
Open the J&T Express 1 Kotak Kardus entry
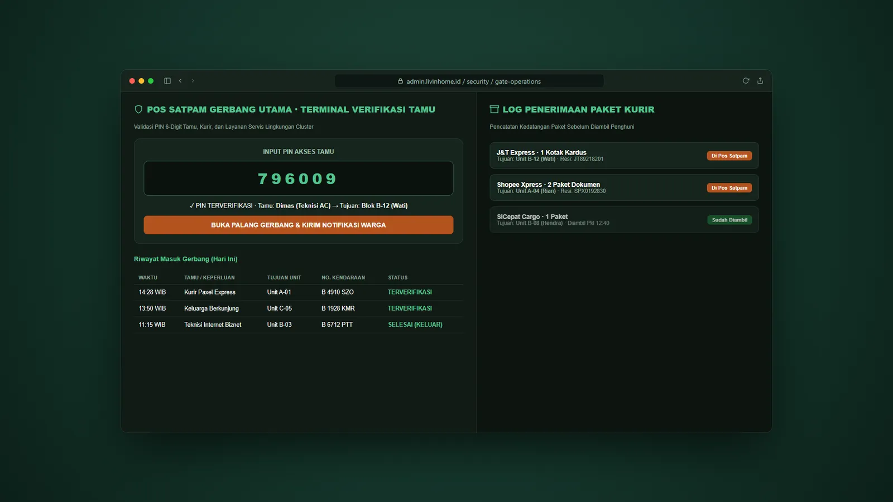(x=624, y=156)
